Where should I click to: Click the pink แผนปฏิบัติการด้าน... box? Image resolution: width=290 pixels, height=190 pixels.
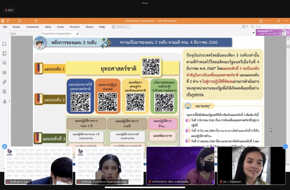162,123
